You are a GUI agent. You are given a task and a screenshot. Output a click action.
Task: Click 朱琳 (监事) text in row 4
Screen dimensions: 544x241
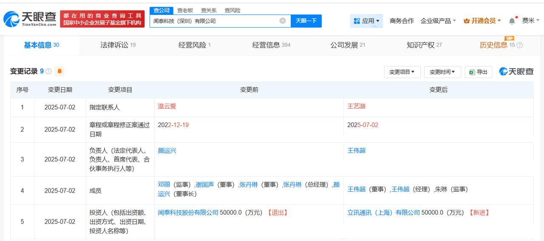(x=451, y=189)
